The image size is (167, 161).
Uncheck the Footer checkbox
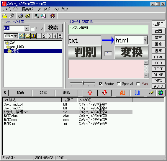pos(101,84)
